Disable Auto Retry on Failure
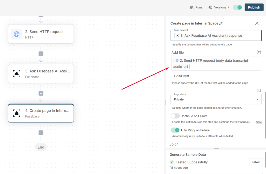This screenshot has width=266, height=174. (175, 130)
